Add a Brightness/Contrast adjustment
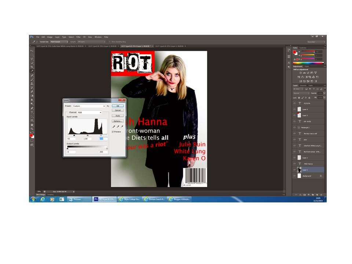This screenshot has height=264, width=352. pyautogui.click(x=301, y=73)
